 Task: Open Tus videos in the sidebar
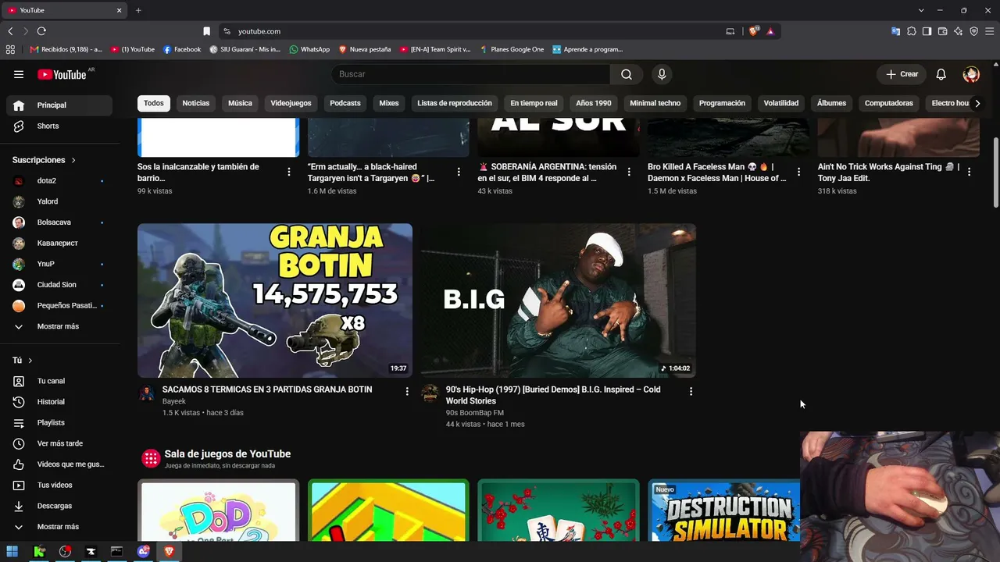coord(59,485)
